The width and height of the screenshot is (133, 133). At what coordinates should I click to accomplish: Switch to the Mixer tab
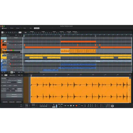click(25, 28)
